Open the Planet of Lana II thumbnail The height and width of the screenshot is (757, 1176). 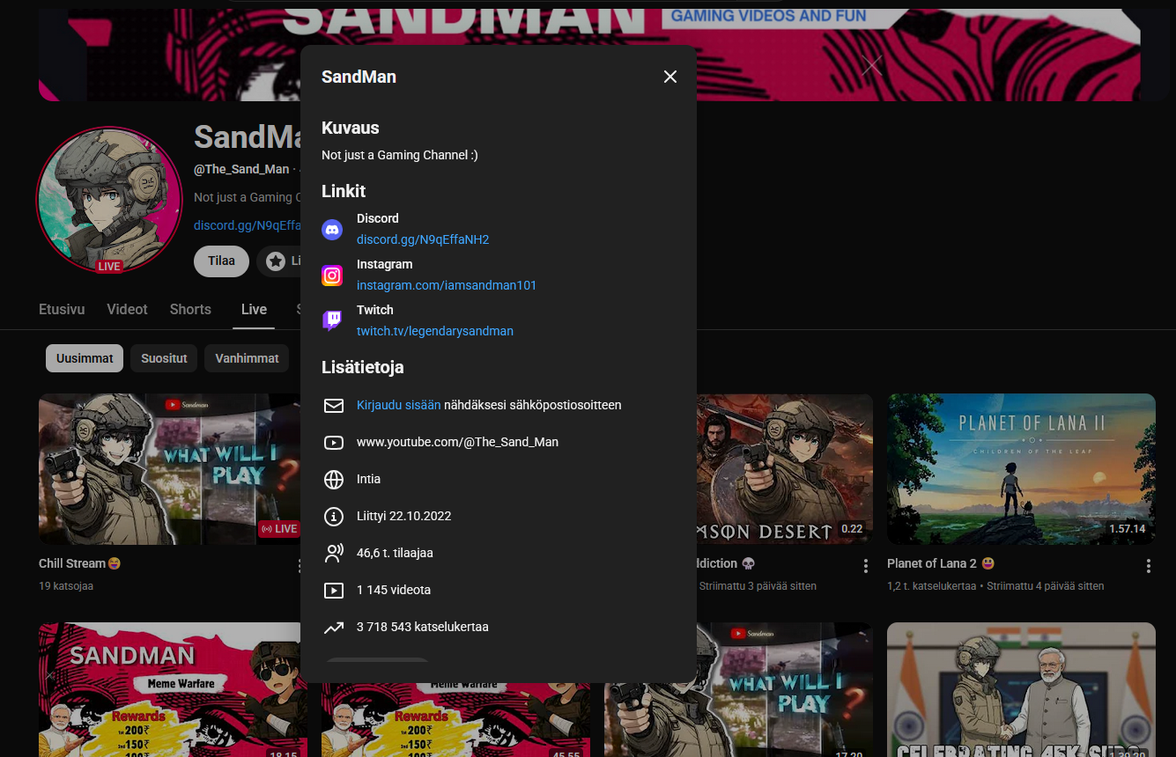click(x=1021, y=468)
